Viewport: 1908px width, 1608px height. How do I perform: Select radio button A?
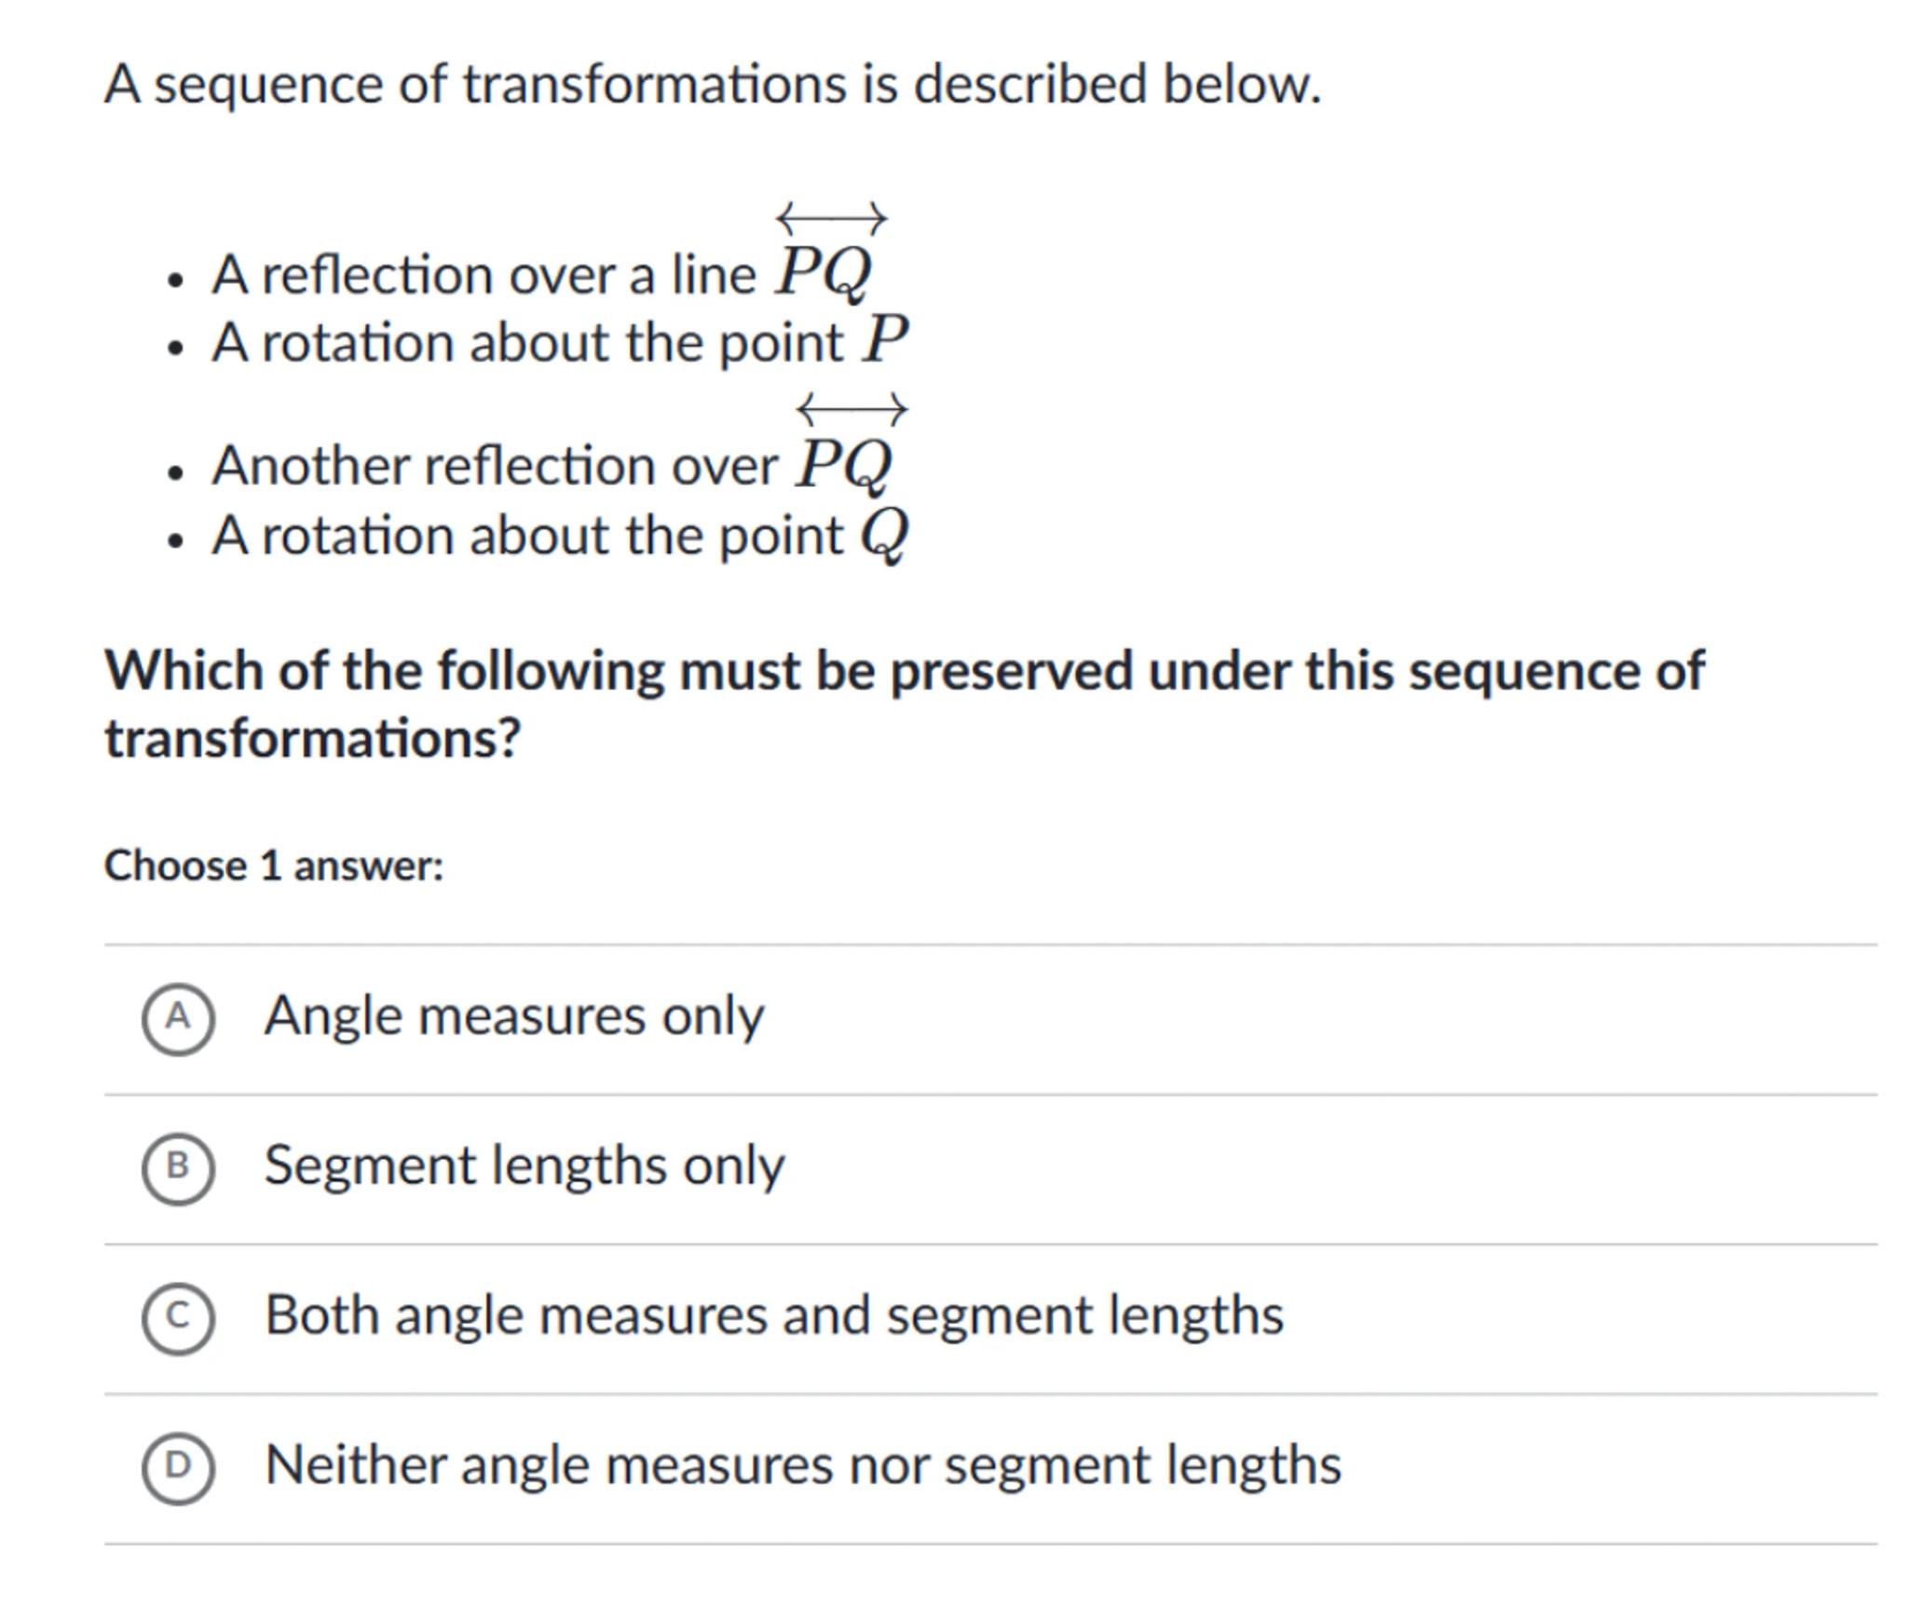point(178,1018)
